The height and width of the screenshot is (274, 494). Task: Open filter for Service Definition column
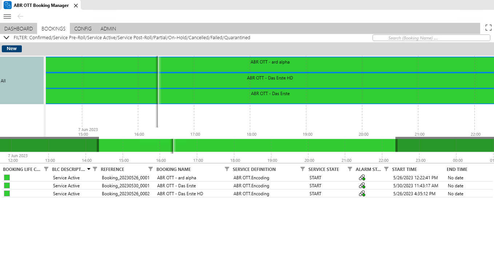(x=303, y=169)
